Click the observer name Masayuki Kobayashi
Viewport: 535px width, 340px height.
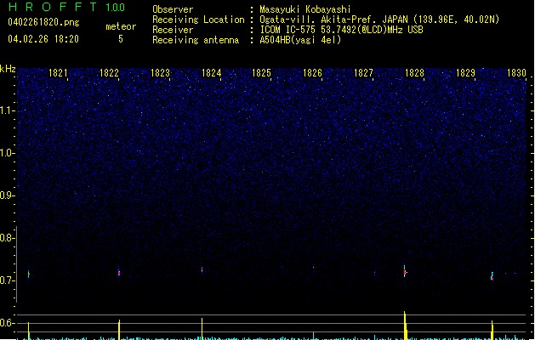305,9
